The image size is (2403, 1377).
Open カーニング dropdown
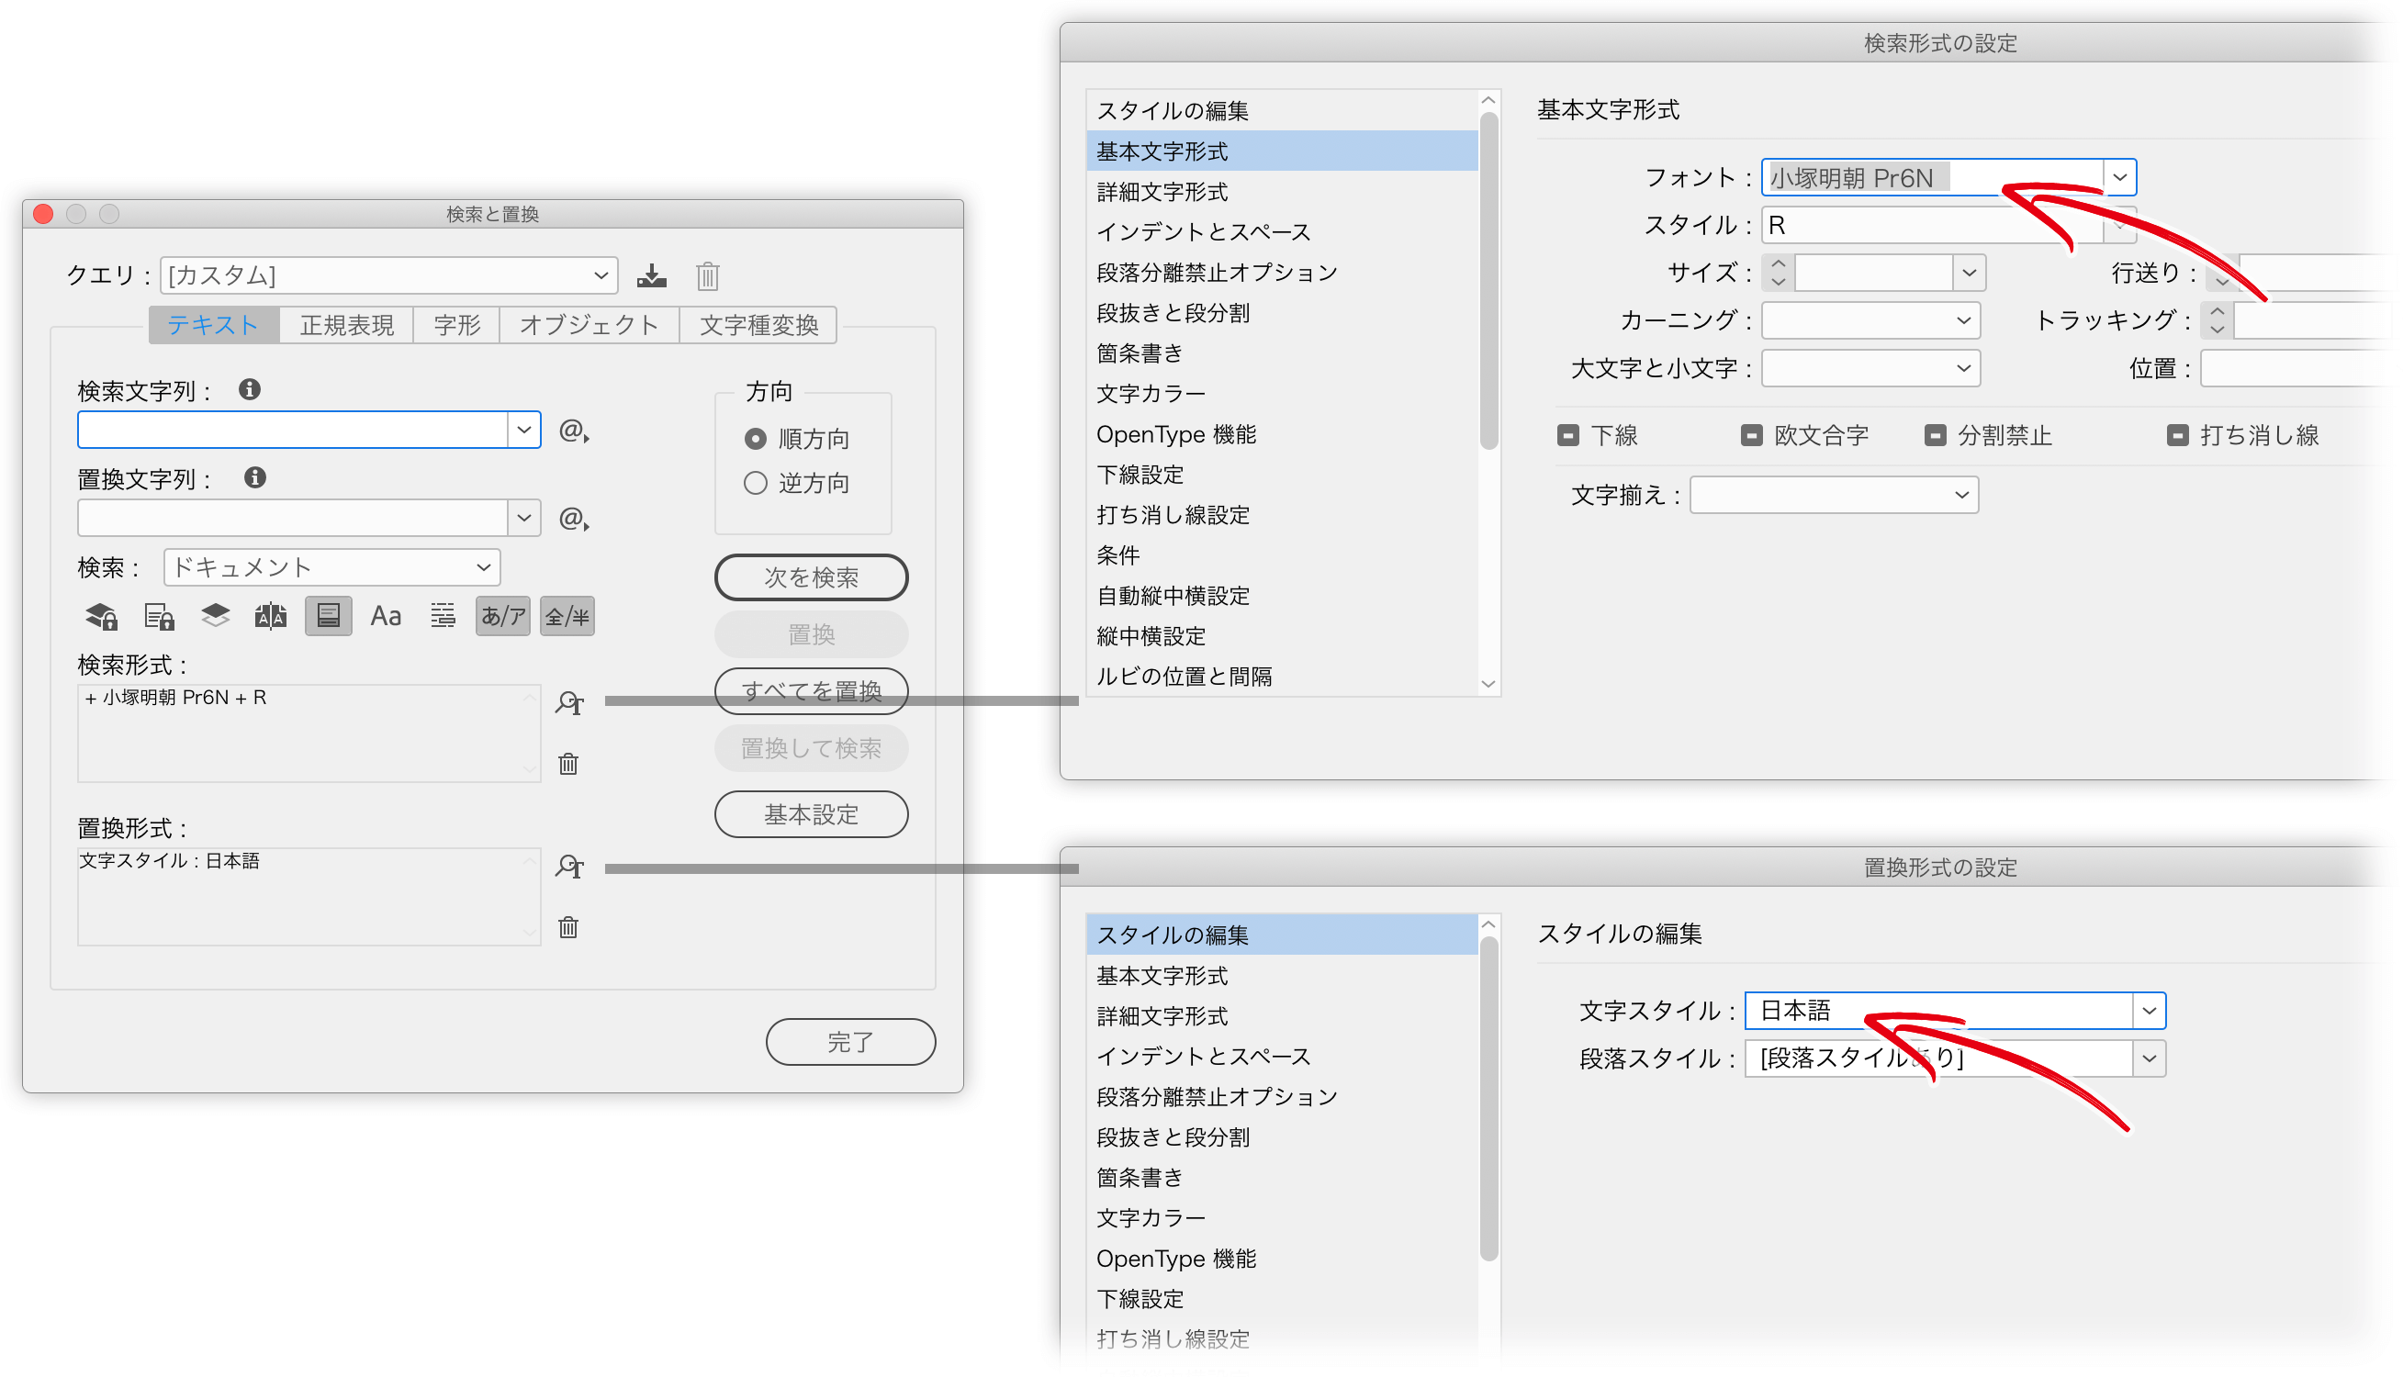click(x=1870, y=320)
